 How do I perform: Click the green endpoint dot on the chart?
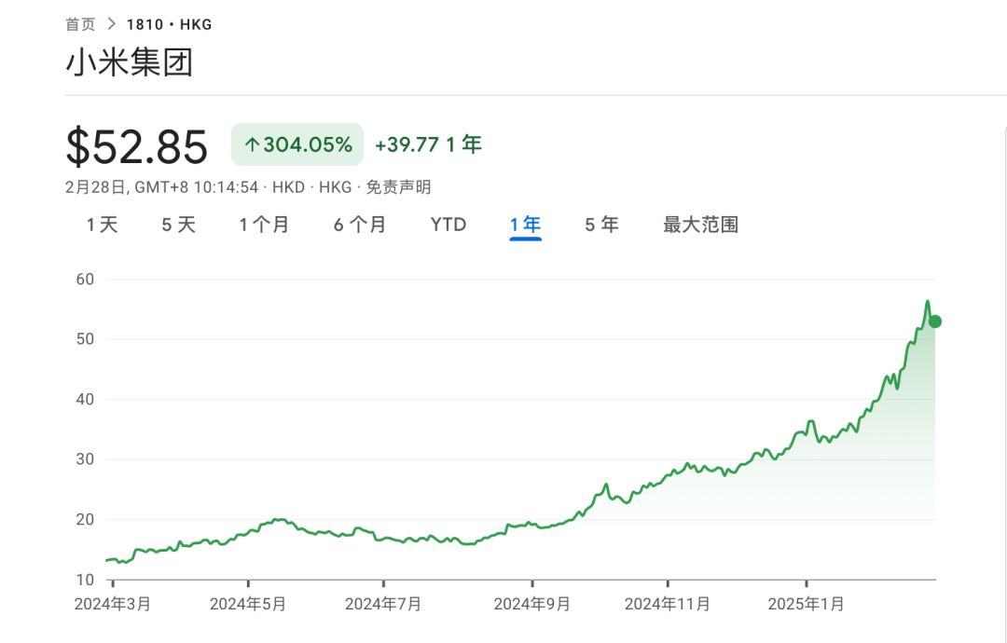935,321
